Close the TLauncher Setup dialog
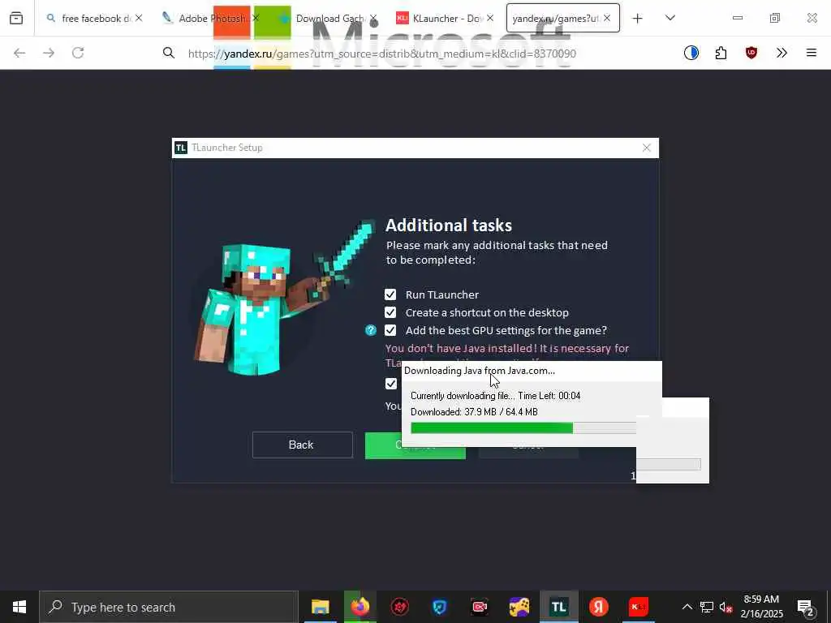Screen dimensions: 831x623 pyautogui.click(x=647, y=148)
